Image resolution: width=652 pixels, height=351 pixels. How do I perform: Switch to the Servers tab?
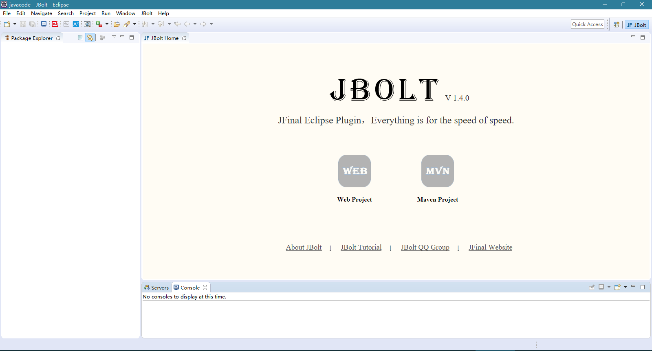156,287
